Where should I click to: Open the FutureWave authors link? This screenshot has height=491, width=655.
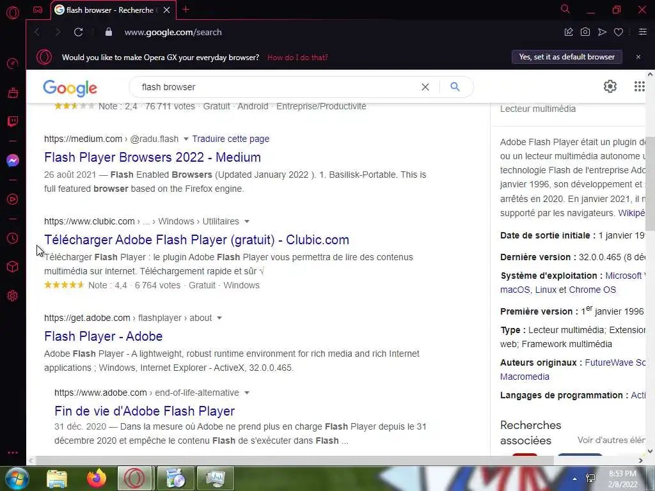(x=615, y=363)
